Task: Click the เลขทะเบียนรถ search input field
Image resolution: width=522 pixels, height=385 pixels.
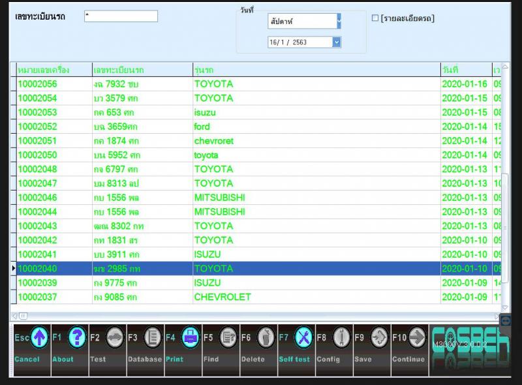Action: click(121, 16)
